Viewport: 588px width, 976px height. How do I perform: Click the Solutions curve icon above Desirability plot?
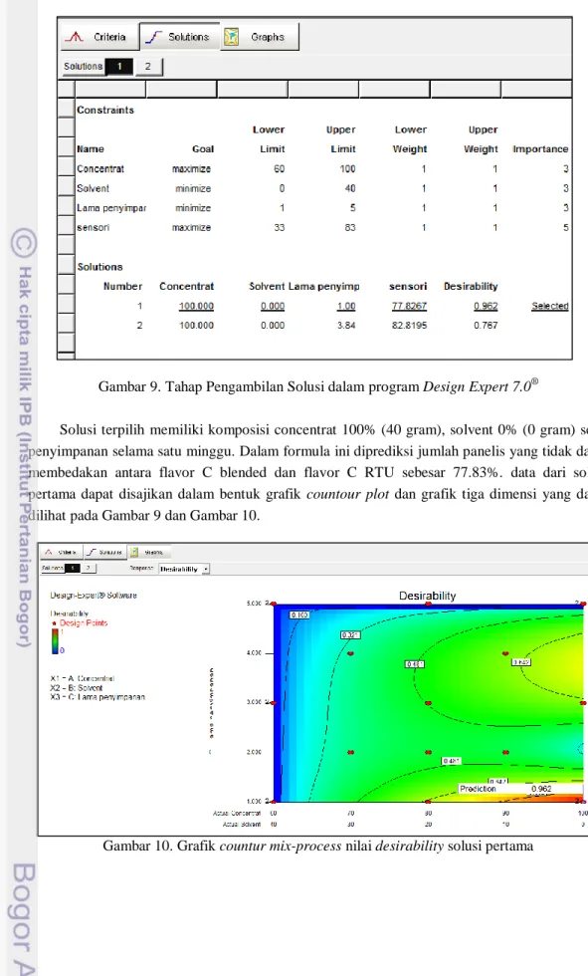click(91, 552)
